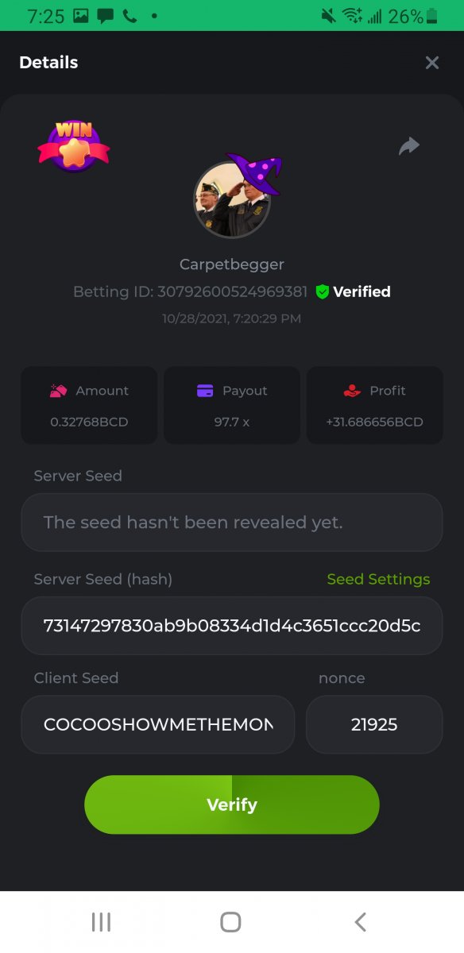
Task: Tap the Android back arrow
Action: coord(360,921)
